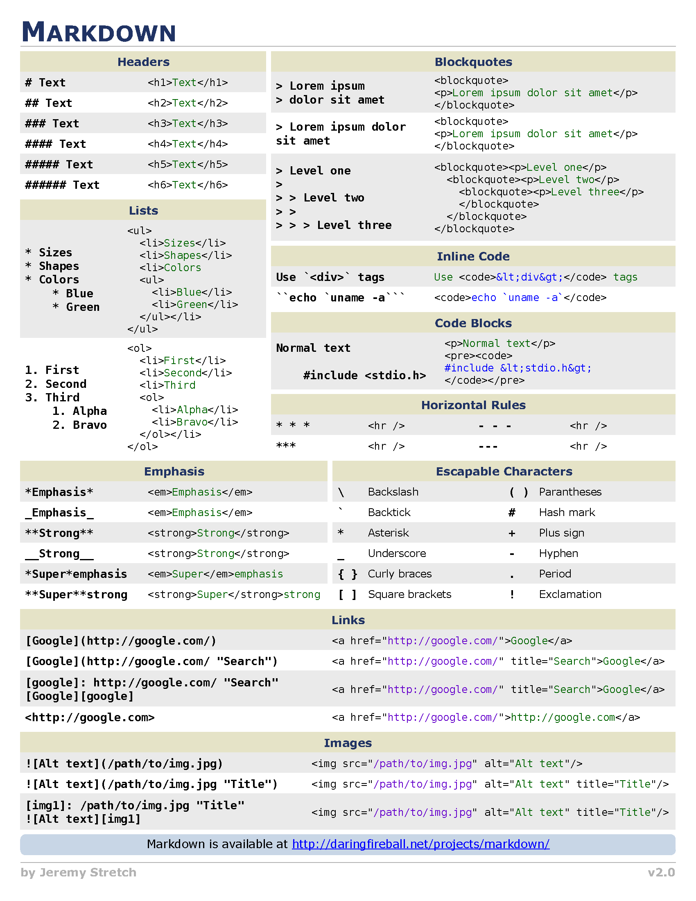Click the Hash mark entry
Image resolution: width=696 pixels, height=901 pixels.
click(567, 512)
